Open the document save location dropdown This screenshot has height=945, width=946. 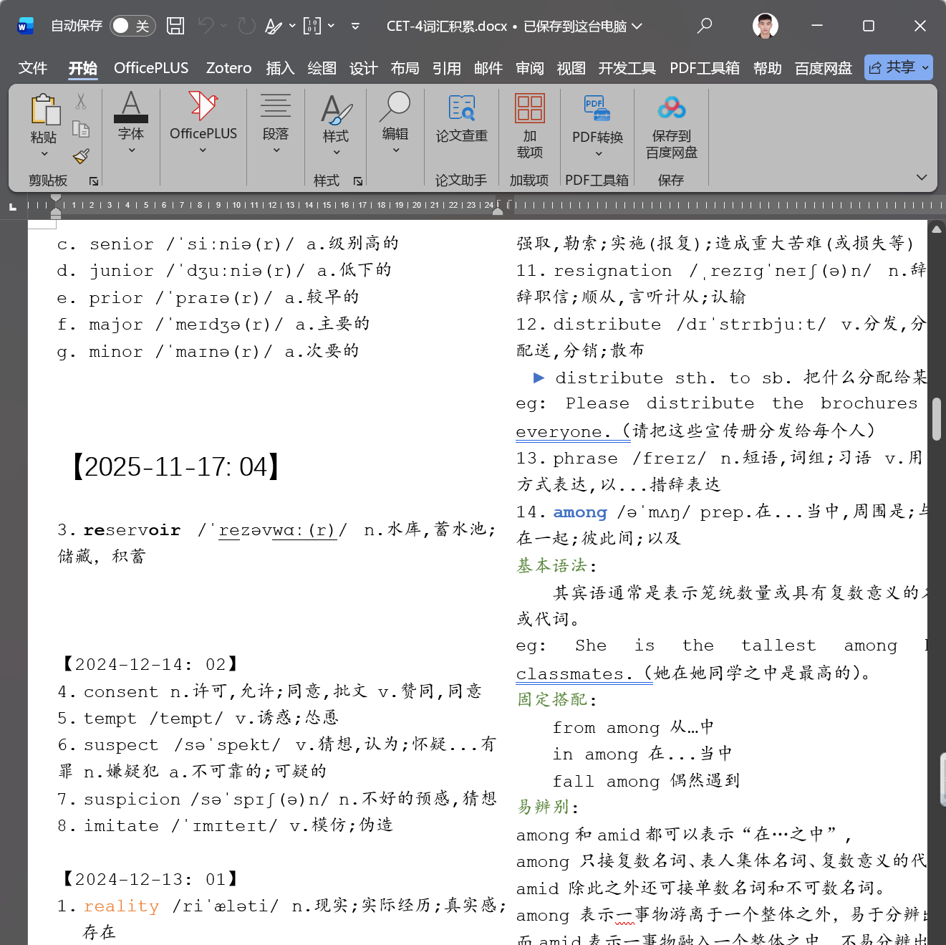coord(637,26)
